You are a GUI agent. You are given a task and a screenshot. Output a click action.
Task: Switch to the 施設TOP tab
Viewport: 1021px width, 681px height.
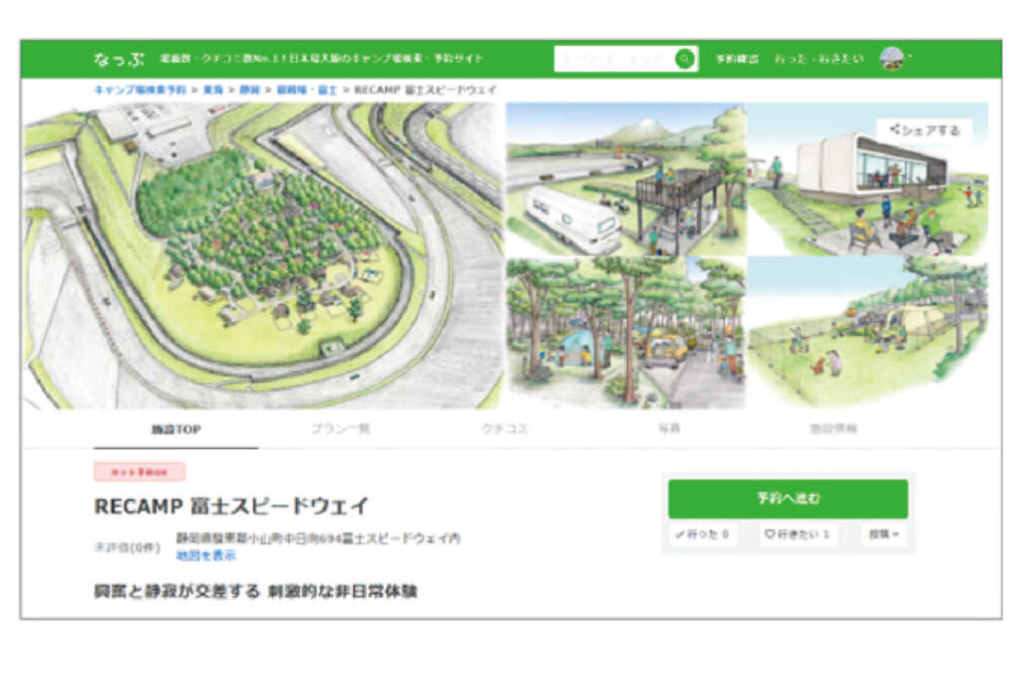pos(175,430)
